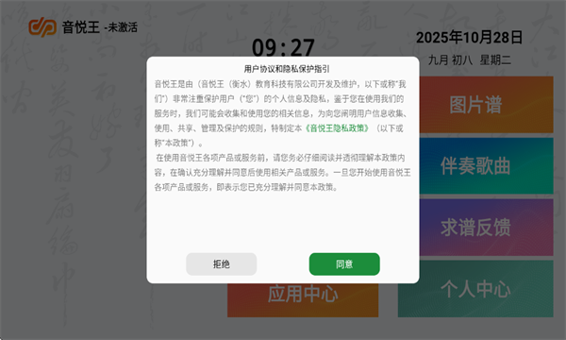The height and width of the screenshot is (340, 566).
Task: Open the 应用中心 tile behind the dialog
Action: coord(303,300)
